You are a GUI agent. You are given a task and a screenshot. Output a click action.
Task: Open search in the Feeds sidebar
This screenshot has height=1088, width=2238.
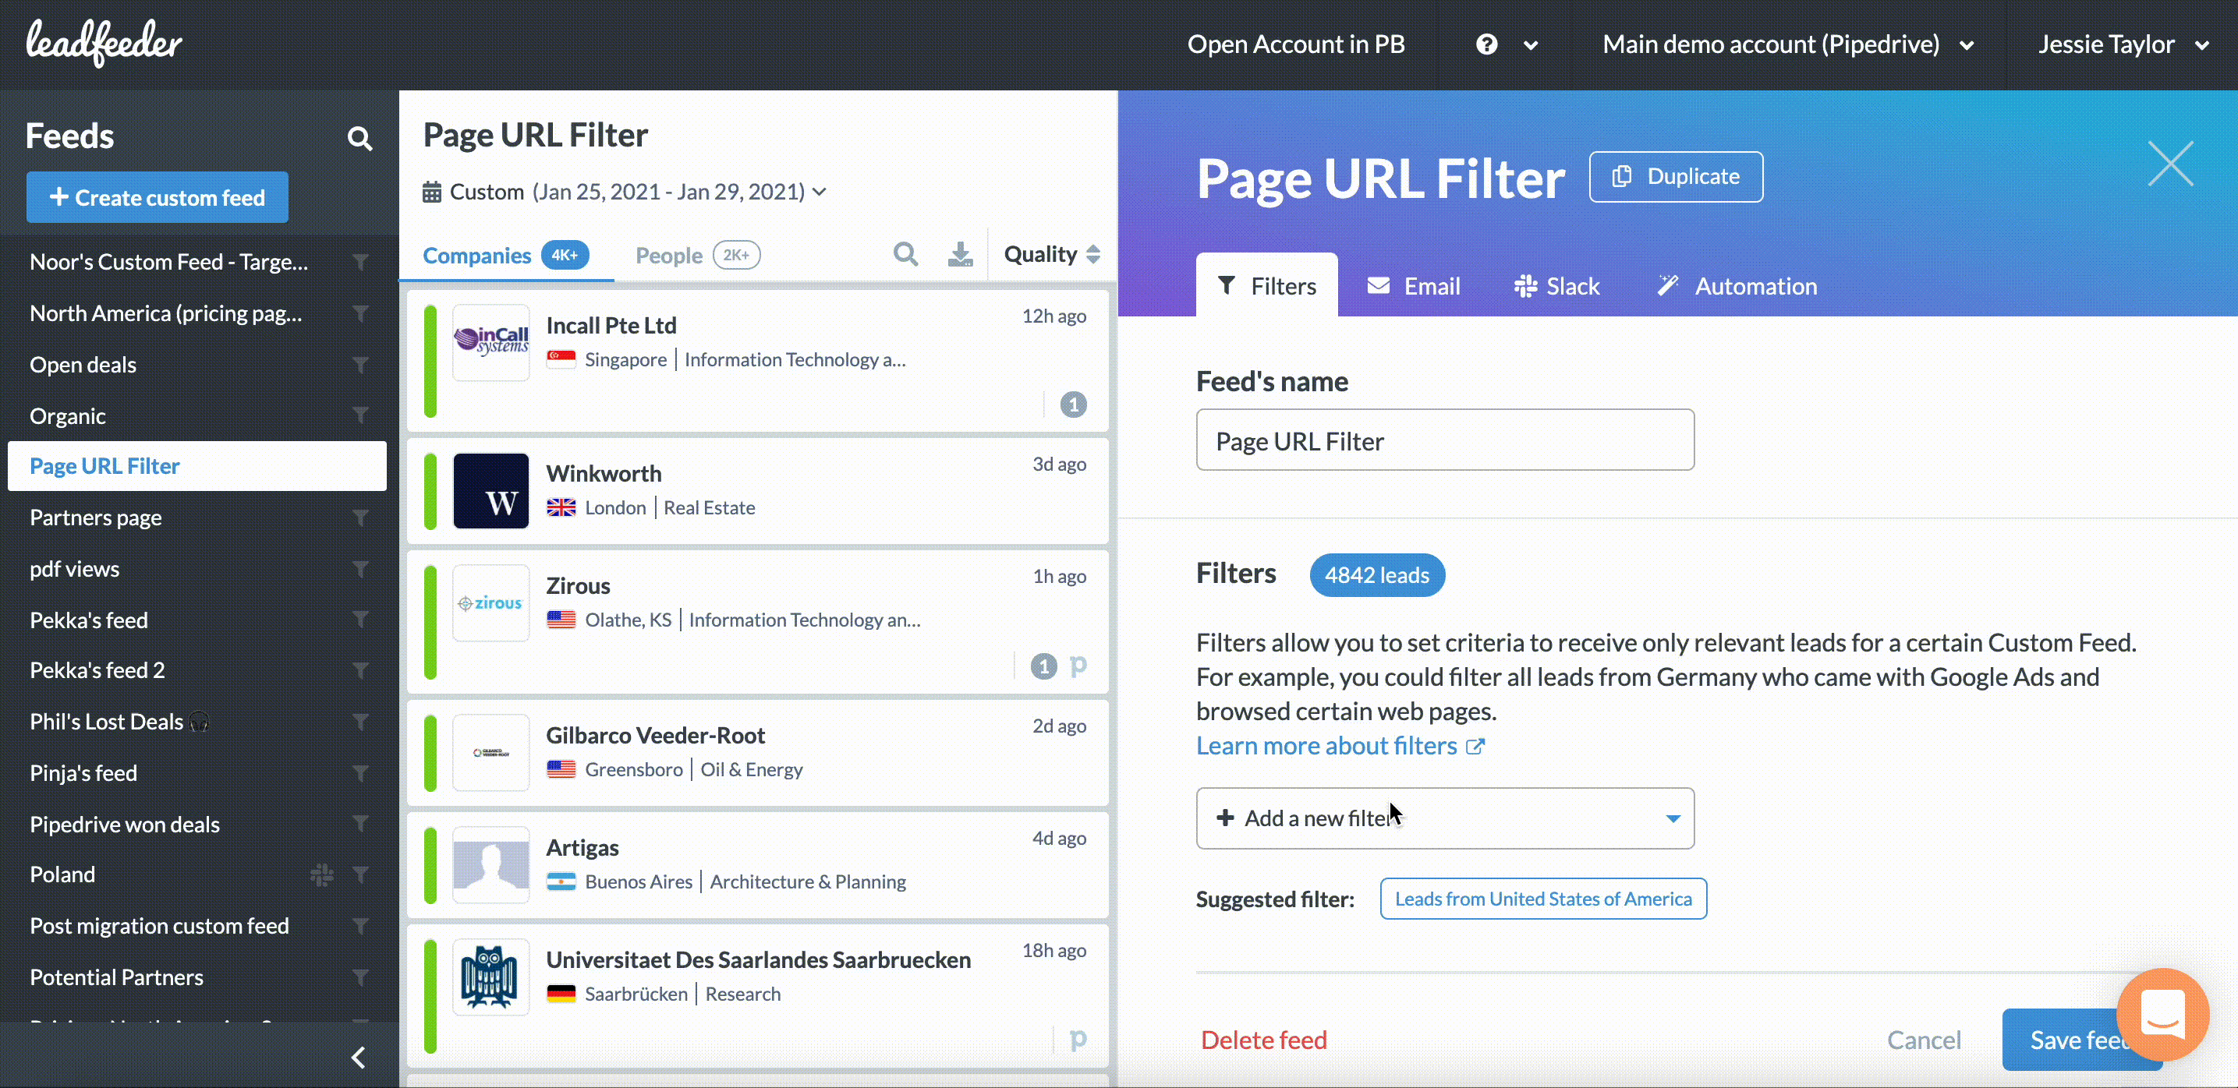(359, 138)
